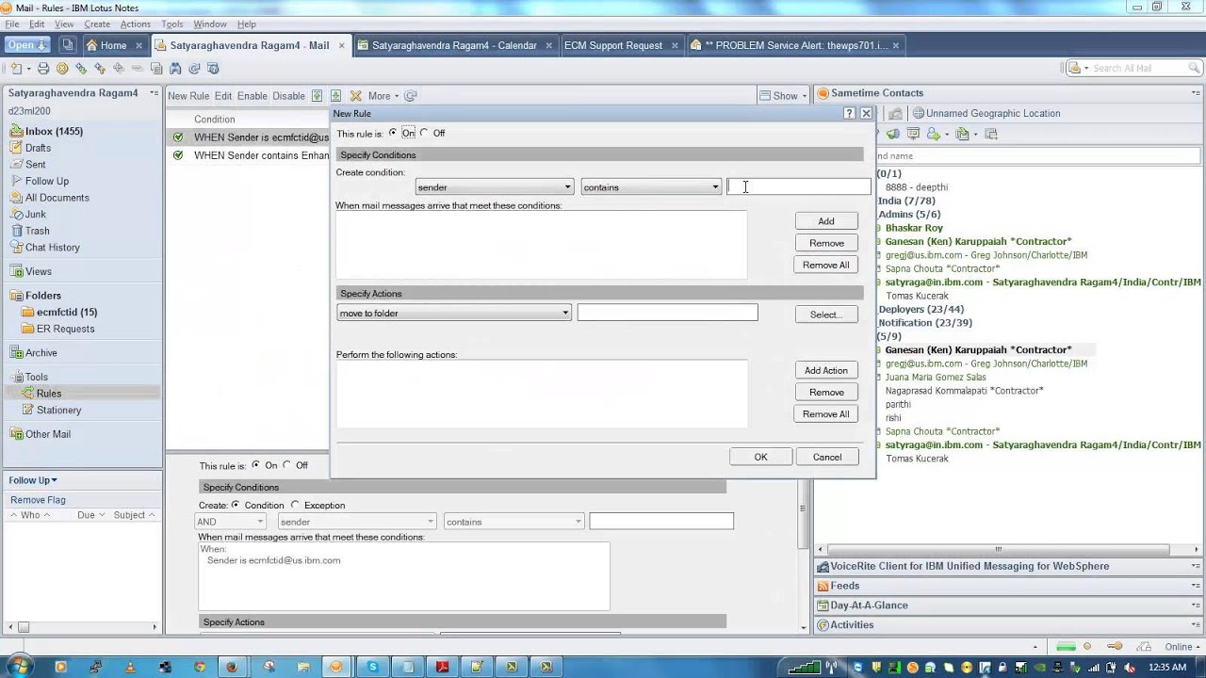Screen dimensions: 1206x678
Task: Select Exception radio in preview pane
Action: click(295, 506)
